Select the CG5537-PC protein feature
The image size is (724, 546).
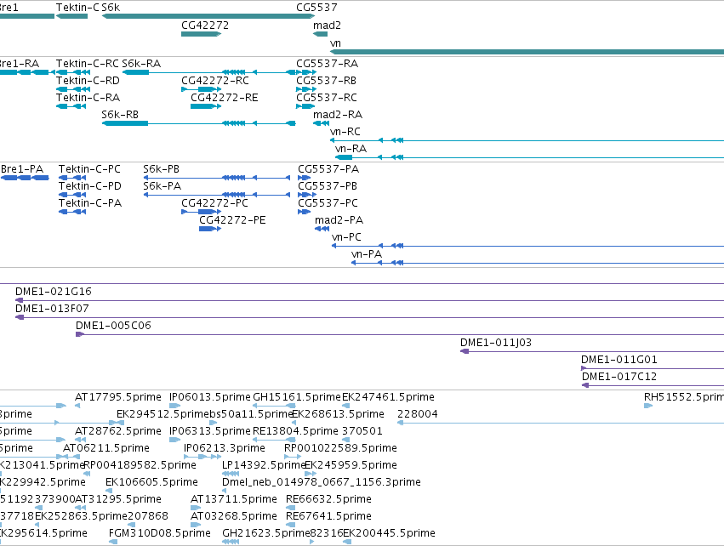point(305,212)
